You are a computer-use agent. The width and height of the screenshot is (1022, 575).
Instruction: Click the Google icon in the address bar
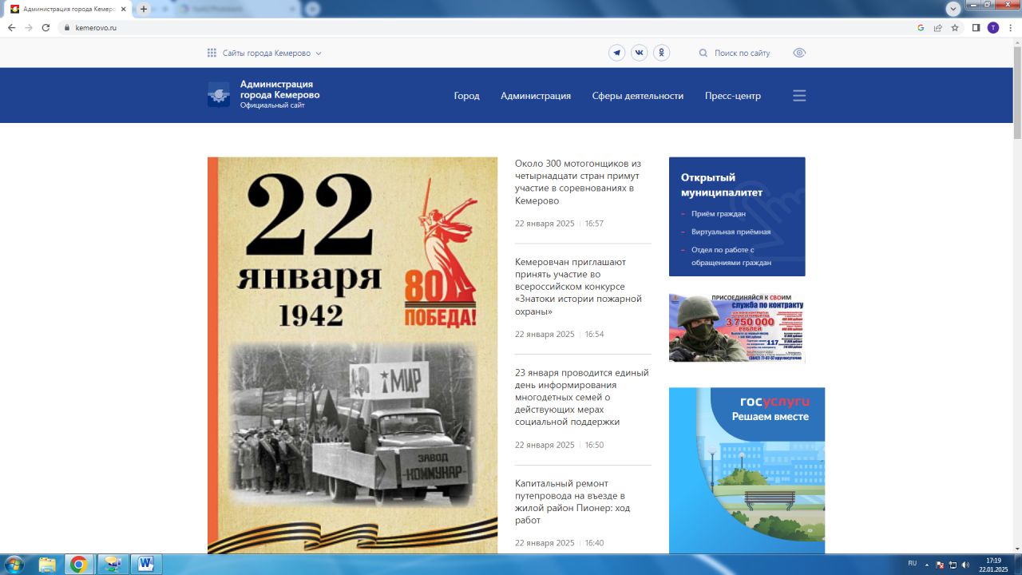coord(921,27)
